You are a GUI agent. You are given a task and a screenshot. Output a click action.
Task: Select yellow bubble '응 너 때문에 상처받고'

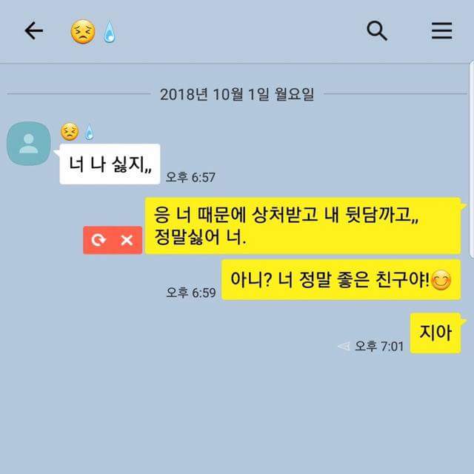[x=303, y=226]
